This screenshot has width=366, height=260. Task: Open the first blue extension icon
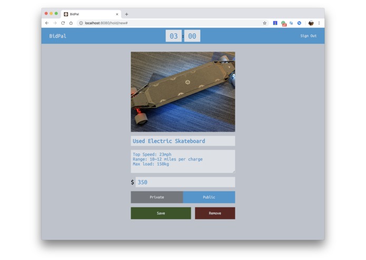[275, 23]
